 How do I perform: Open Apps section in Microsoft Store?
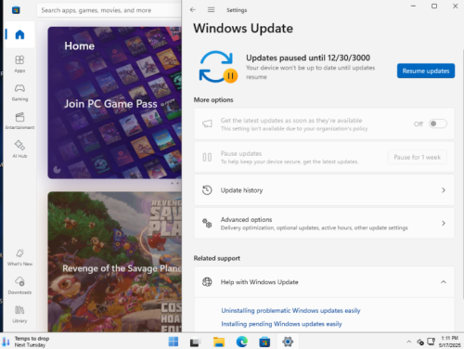coord(19,63)
